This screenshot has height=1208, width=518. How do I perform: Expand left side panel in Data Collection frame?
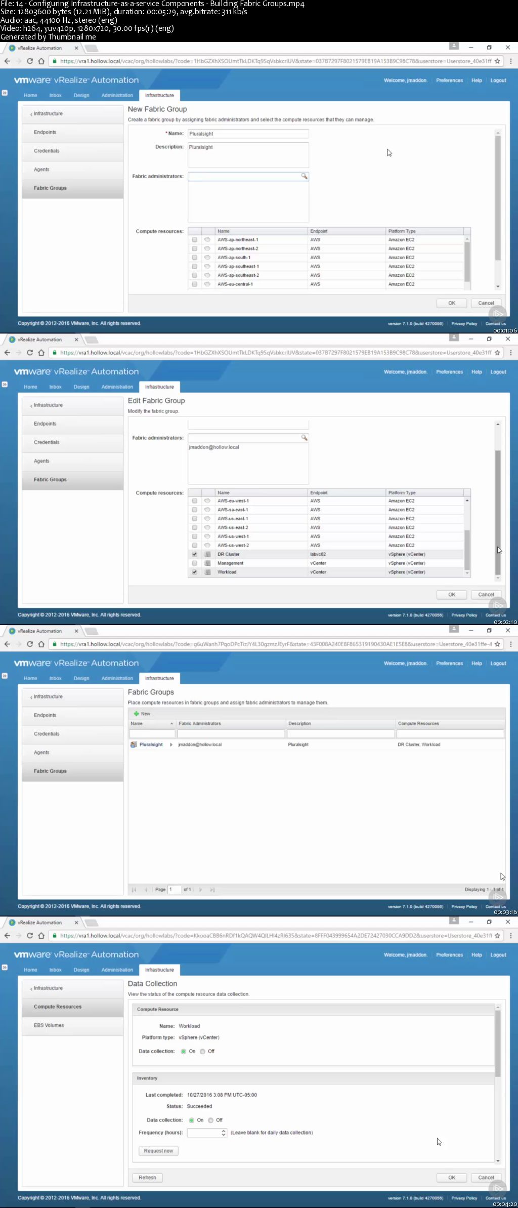pyautogui.click(x=5, y=968)
